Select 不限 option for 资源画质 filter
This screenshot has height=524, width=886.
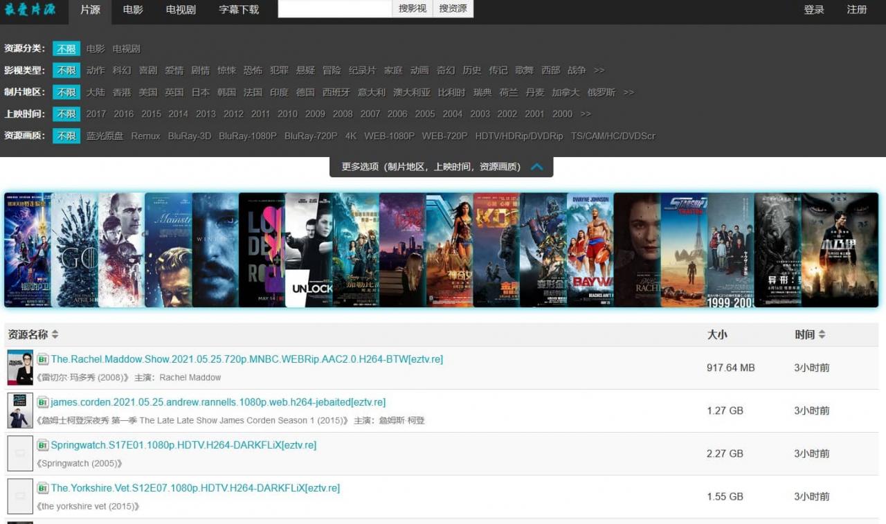(x=66, y=136)
